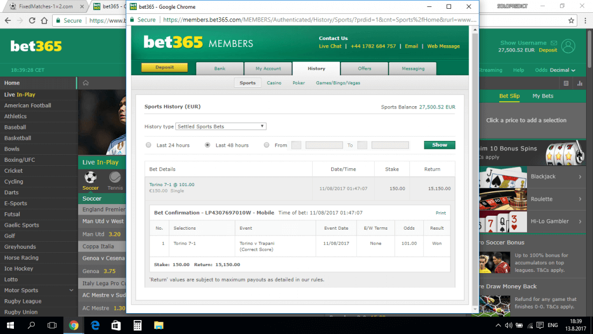Select the Last 24 hours radio button
Viewport: 593px width, 334px height.
pos(148,145)
